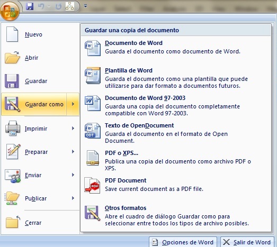The image size is (277, 247).
Task: Select the Documento de Word title
Action: (x=133, y=43)
